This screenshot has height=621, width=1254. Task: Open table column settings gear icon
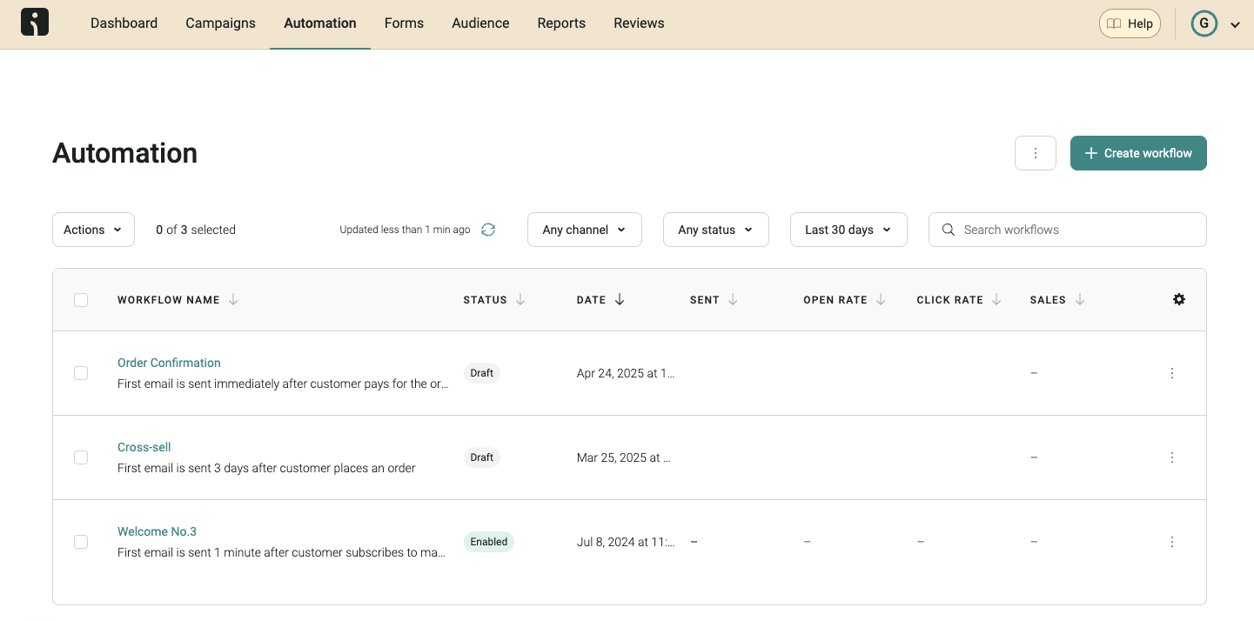tap(1179, 299)
